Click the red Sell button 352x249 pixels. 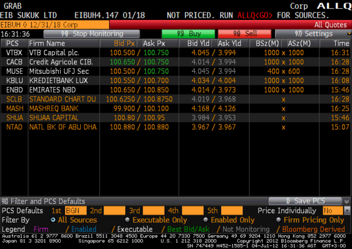244,34
